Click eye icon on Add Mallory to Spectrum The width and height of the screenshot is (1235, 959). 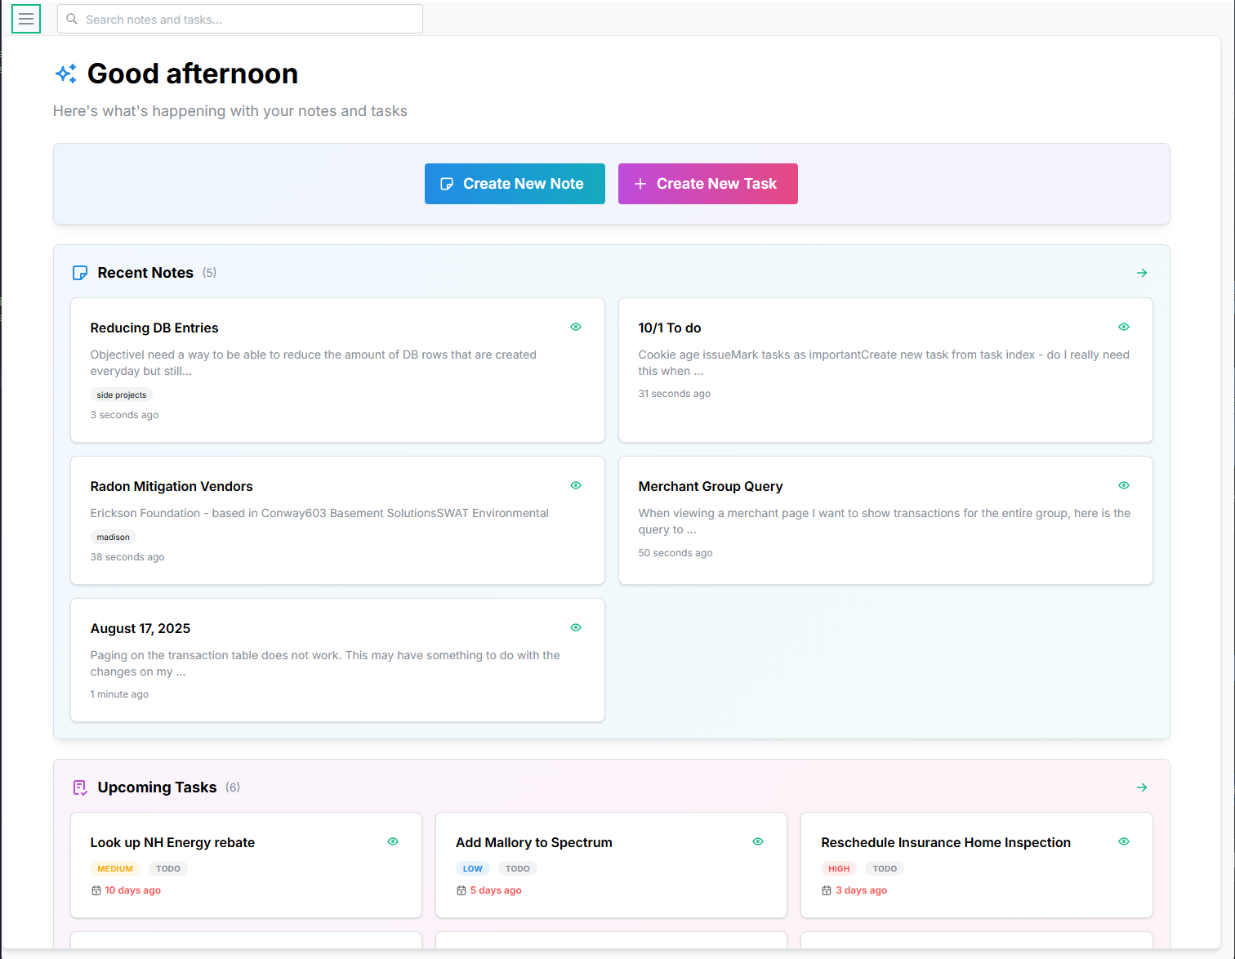tap(758, 841)
